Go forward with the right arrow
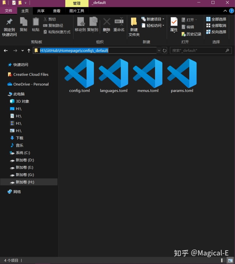Screen dimensions: 235x264 [15, 51]
